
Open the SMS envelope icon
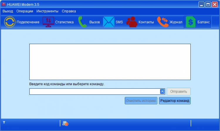point(108,22)
